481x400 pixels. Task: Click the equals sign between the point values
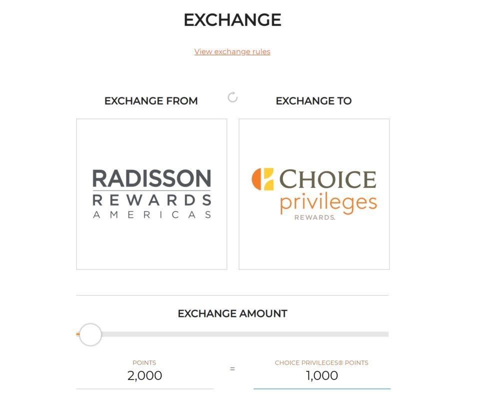pos(231,370)
